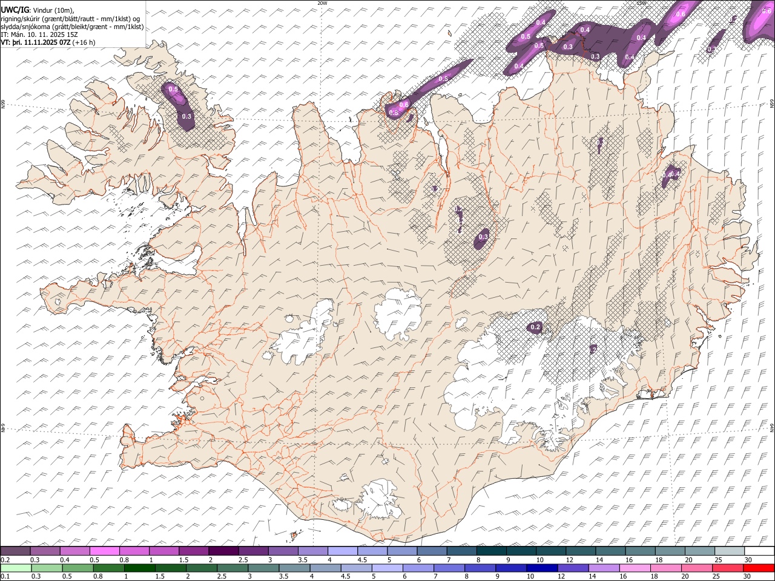Pick the snow scale swatch between 1 and 1.5
The width and height of the screenshot is (775, 581).
[164, 551]
